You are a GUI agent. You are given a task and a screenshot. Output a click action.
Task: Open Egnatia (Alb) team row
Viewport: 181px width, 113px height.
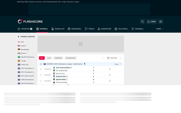(61, 79)
